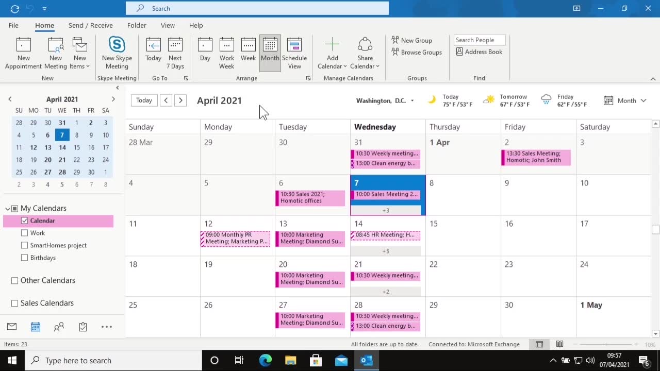Open the Folder ribbon tab
Image resolution: width=660 pixels, height=371 pixels.
[x=137, y=25]
